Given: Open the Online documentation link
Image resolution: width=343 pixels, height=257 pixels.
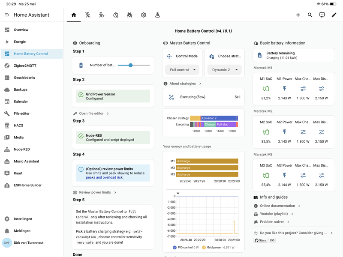Looking at the screenshot, I should (277, 206).
